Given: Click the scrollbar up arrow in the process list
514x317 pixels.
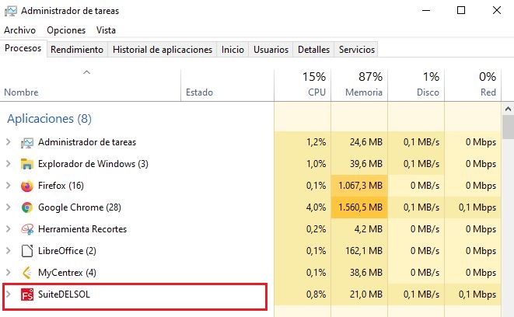Looking at the screenshot, I should pyautogui.click(x=508, y=109).
